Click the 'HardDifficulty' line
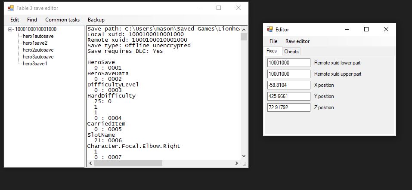 (x=112, y=95)
